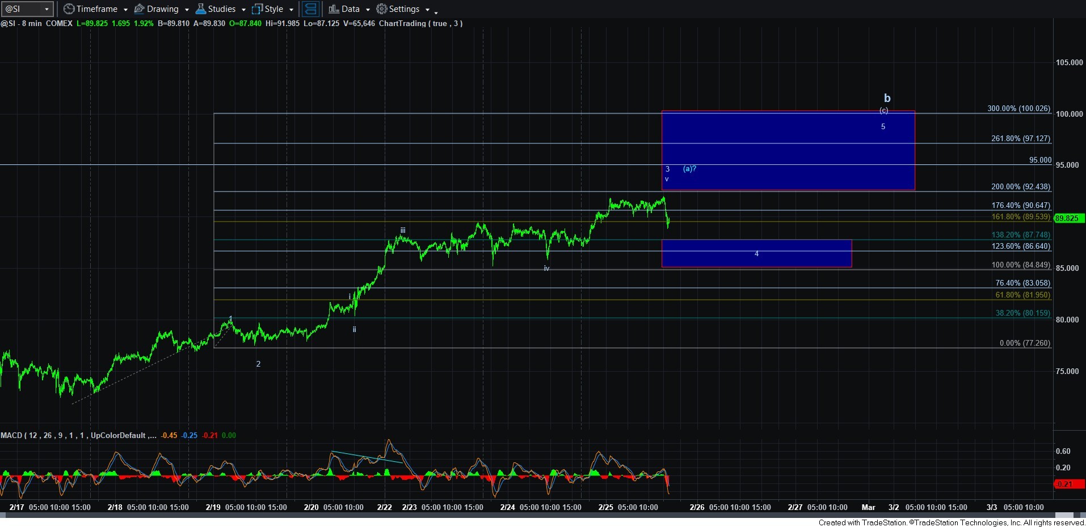Viewport: 1086px width, 527px height.
Task: Click the Settings gear icon
Action: coord(382,9)
